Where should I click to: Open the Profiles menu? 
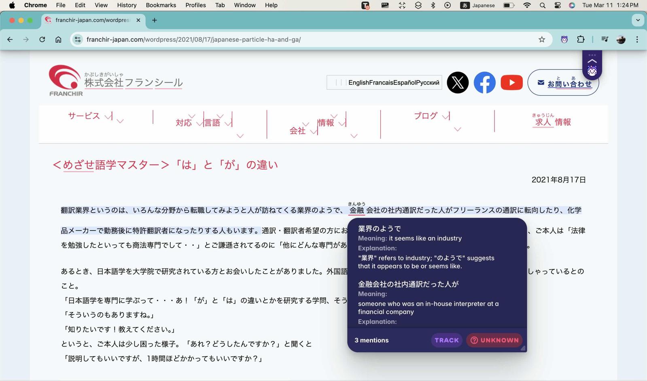pos(195,5)
